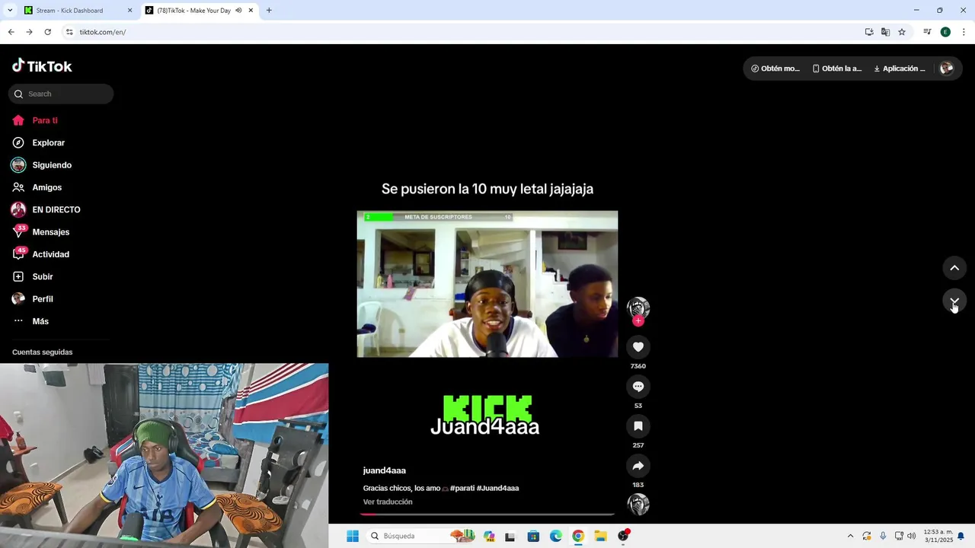Open File Explorer from taskbar
This screenshot has width=975, height=548.
pos(600,537)
